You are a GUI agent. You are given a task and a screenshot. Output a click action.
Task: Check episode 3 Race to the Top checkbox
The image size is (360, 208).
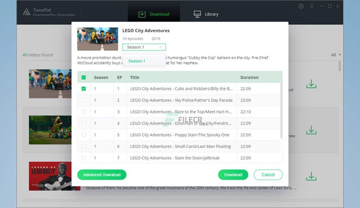[x=84, y=112]
